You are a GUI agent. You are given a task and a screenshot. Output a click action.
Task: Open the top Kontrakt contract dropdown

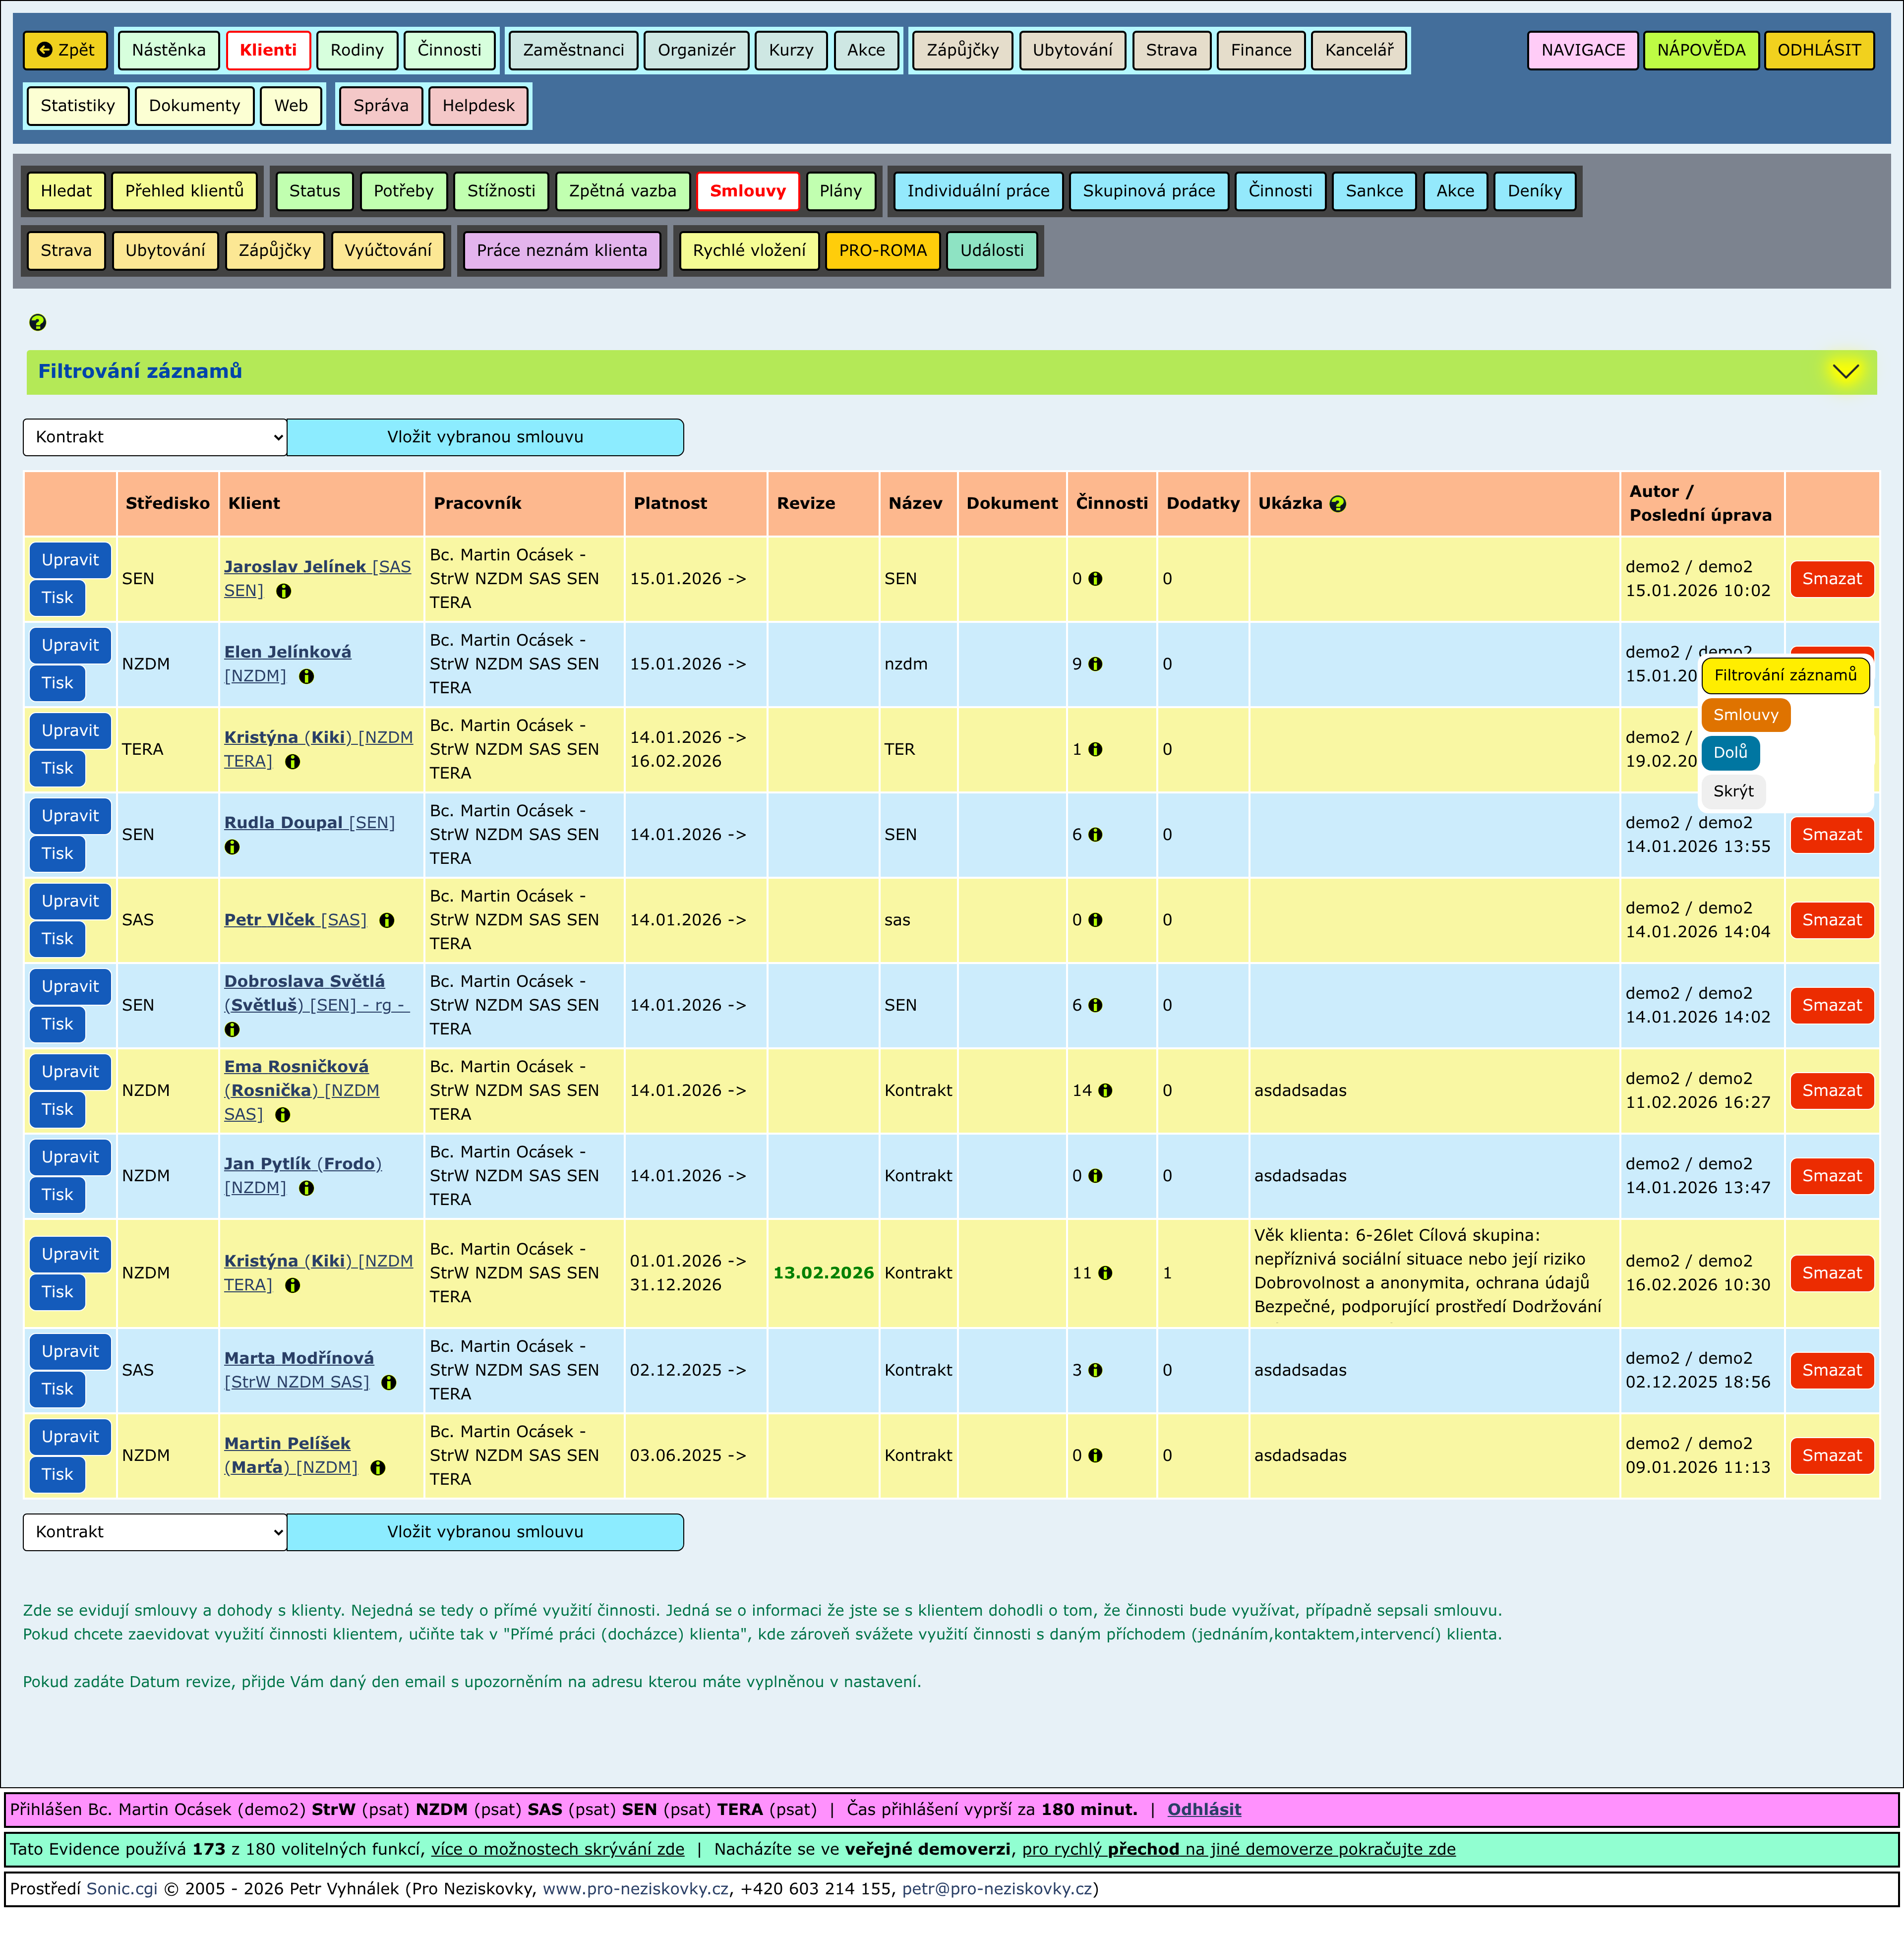tap(155, 437)
